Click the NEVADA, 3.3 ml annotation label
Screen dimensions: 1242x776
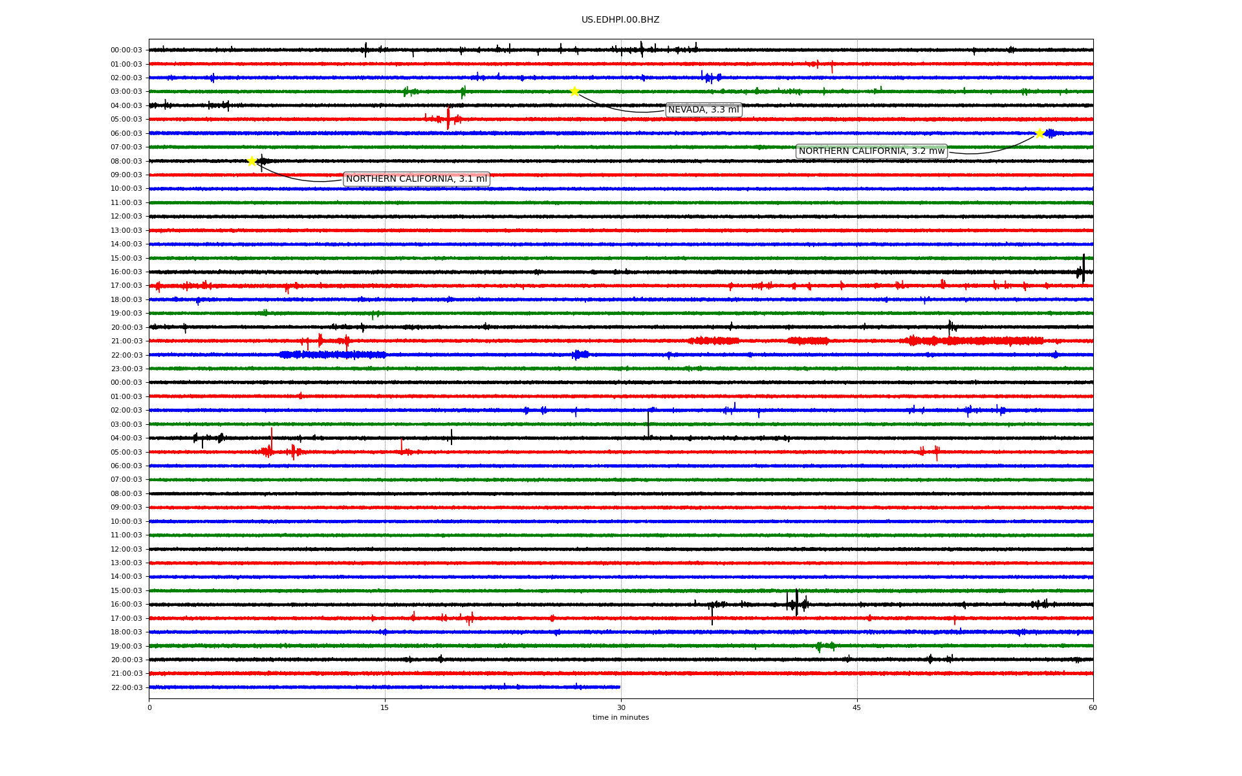[x=703, y=110]
